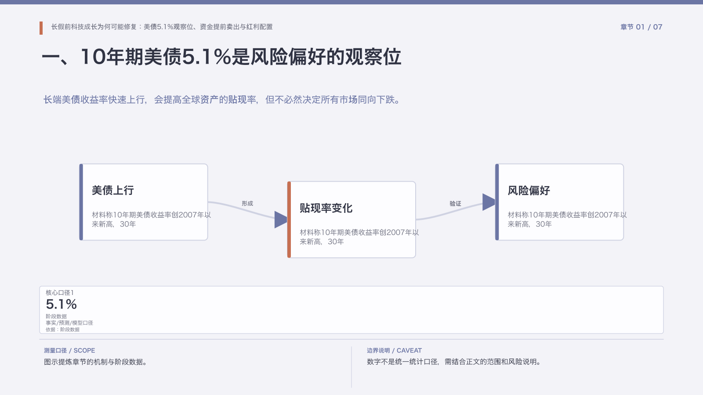Screen dimensions: 703x395
Task: Click the 贴现率变化 card heading
Action: point(326,208)
